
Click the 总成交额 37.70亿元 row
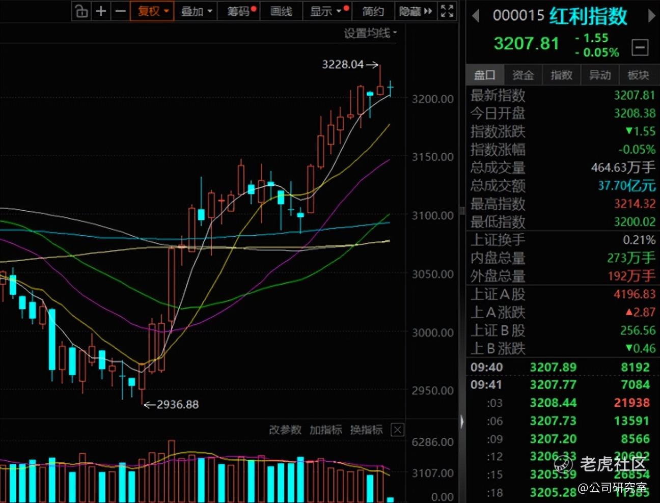(x=563, y=186)
